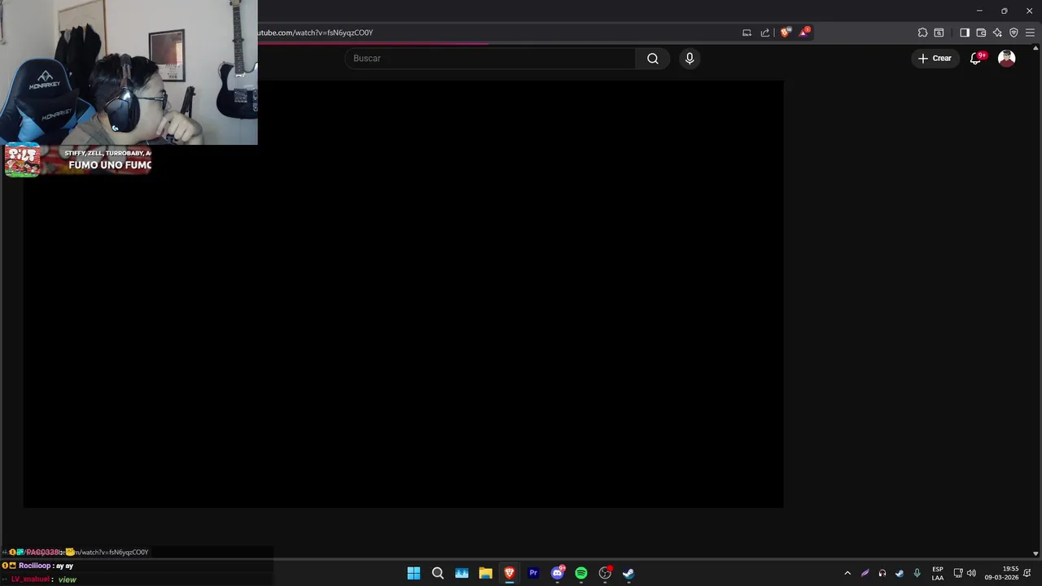This screenshot has width=1042, height=586.
Task: Click the Crear button
Action: pyautogui.click(x=935, y=59)
